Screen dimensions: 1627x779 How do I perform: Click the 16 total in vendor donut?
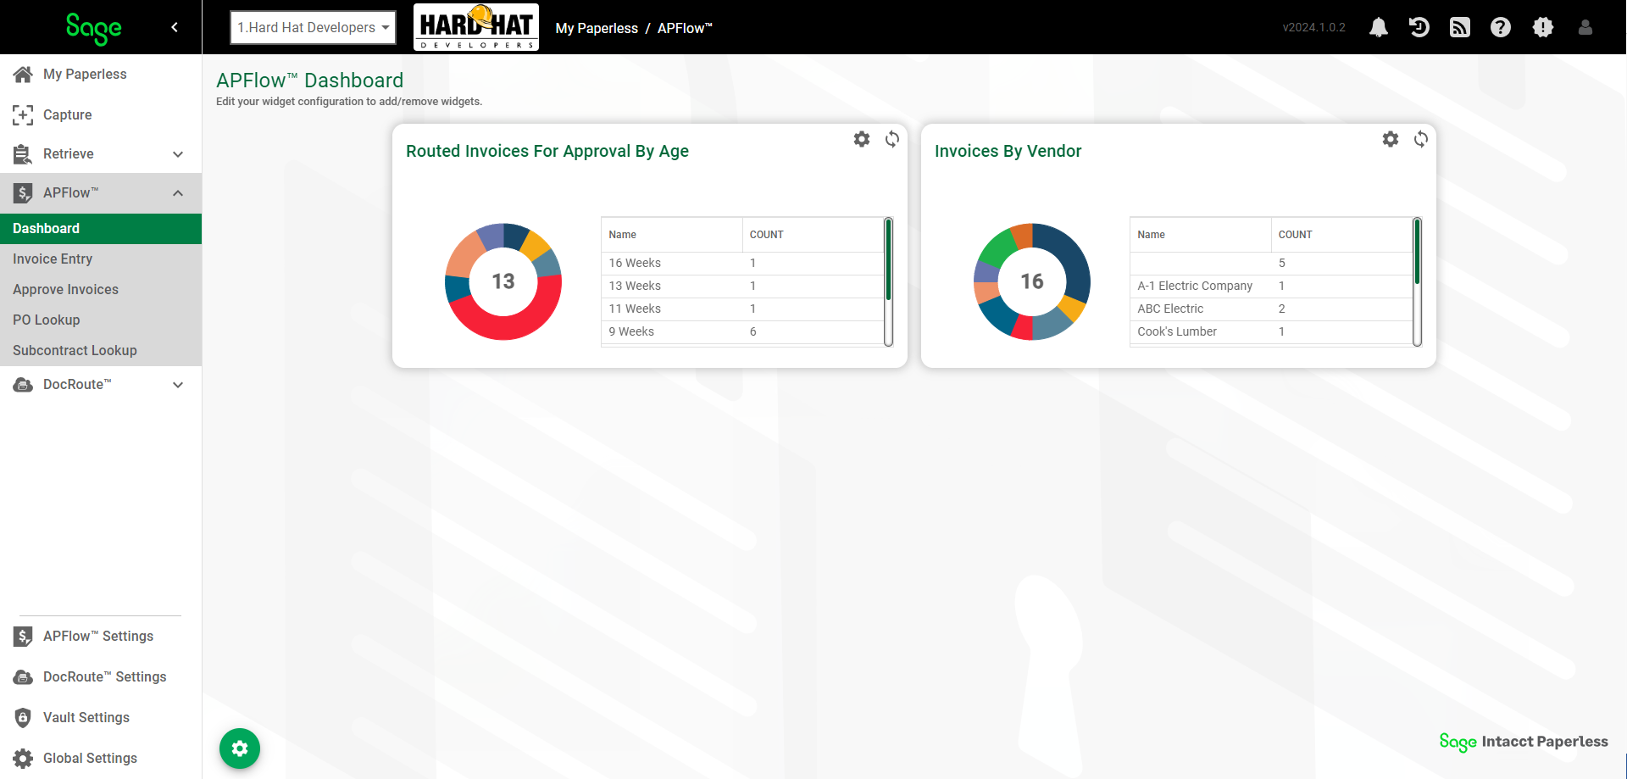pyautogui.click(x=1032, y=281)
